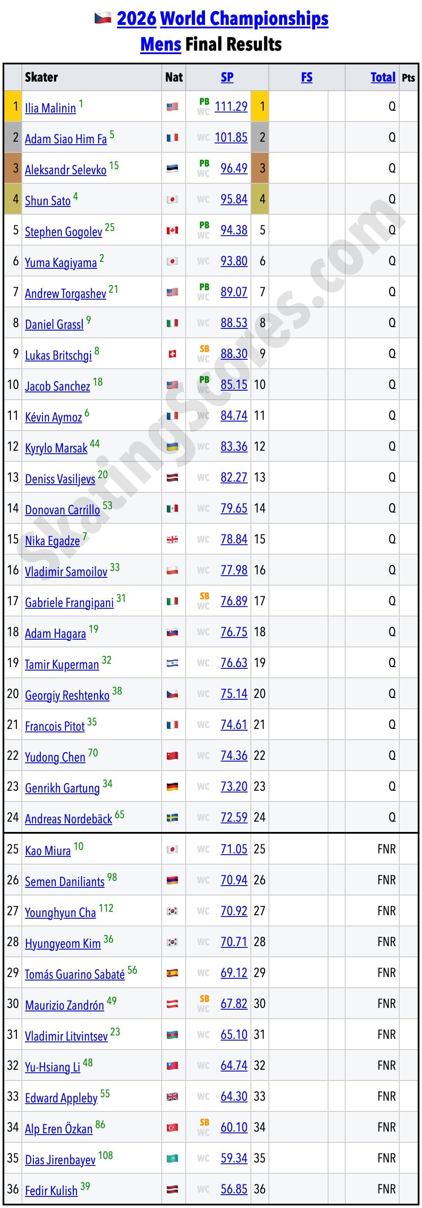Click the Swiss flag in Lukas Britschgi's row
The height and width of the screenshot is (1208, 422).
click(172, 354)
